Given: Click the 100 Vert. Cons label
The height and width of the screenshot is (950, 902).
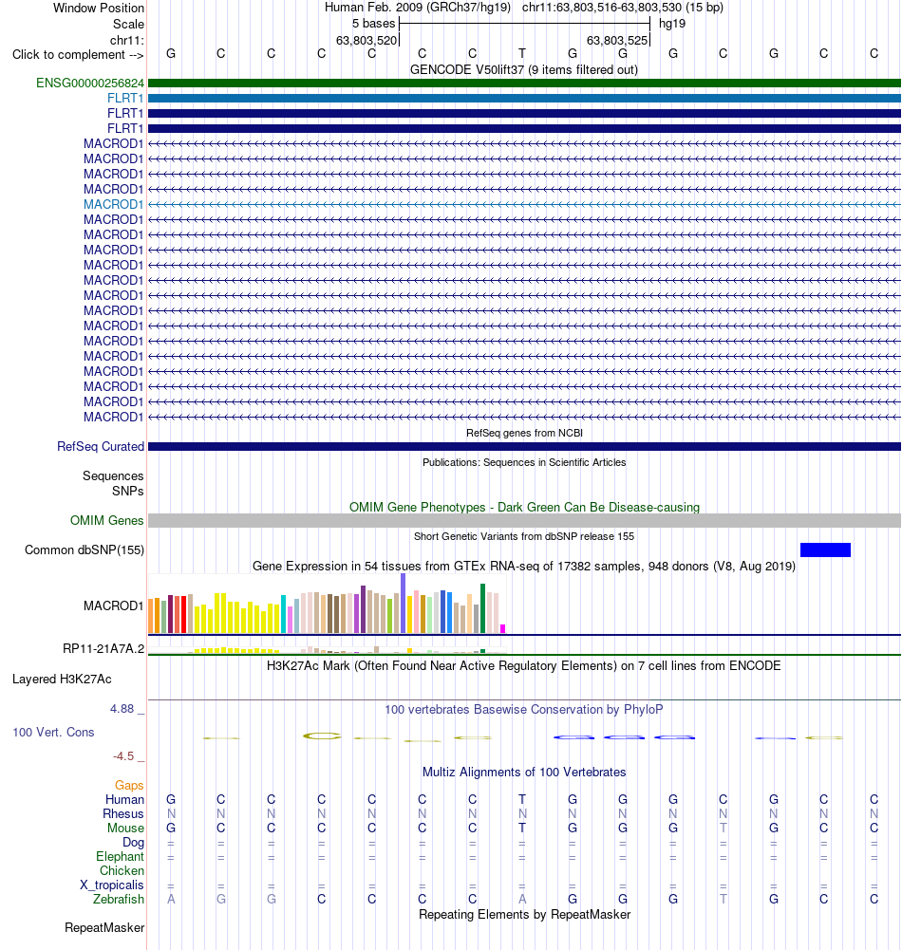Looking at the screenshot, I should coord(53,732).
